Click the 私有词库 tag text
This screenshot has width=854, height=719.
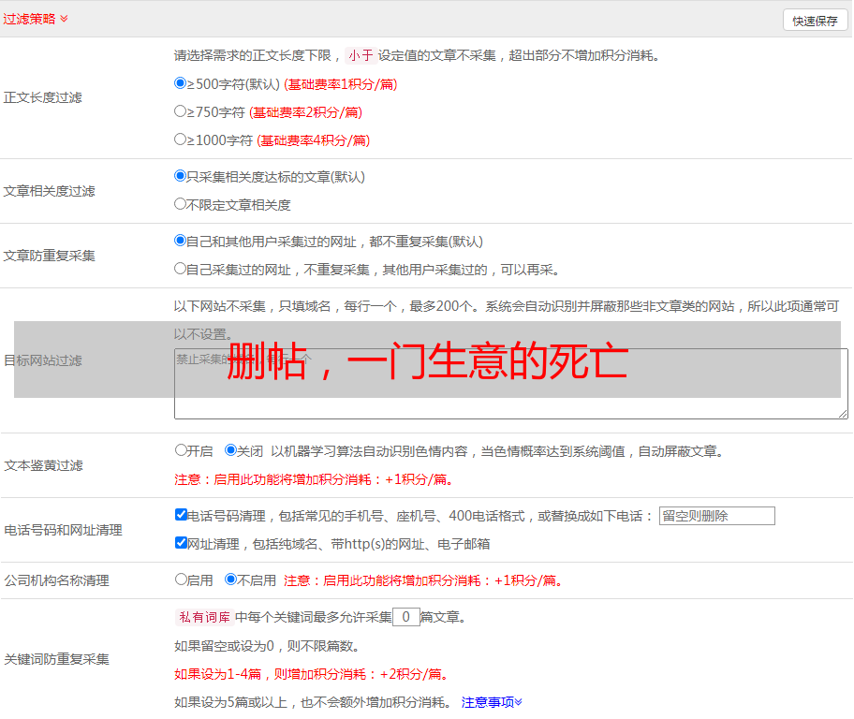(x=205, y=617)
